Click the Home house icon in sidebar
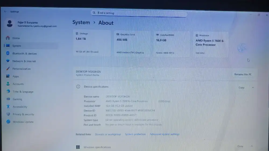269x151 pixels. (x=8, y=38)
